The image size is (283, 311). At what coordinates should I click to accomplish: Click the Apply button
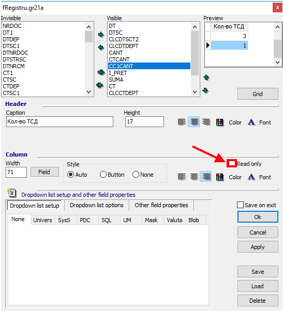coord(258,247)
